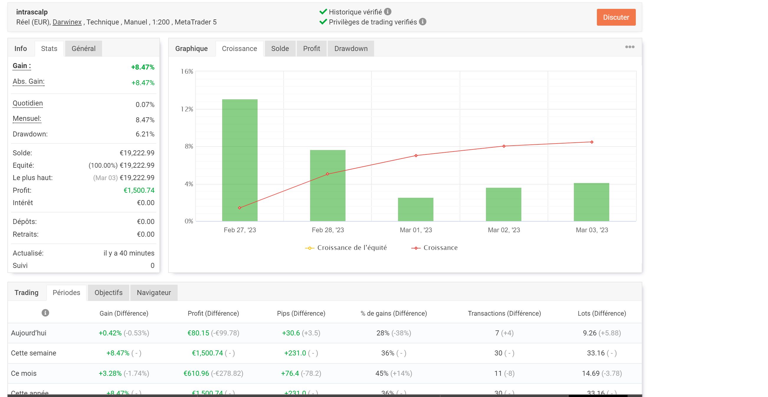Click info icon next to Historique vérifié
The width and height of the screenshot is (768, 397).
(388, 11)
